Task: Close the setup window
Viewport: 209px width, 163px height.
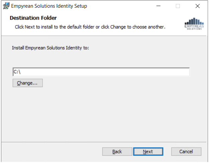Action: [198, 6]
